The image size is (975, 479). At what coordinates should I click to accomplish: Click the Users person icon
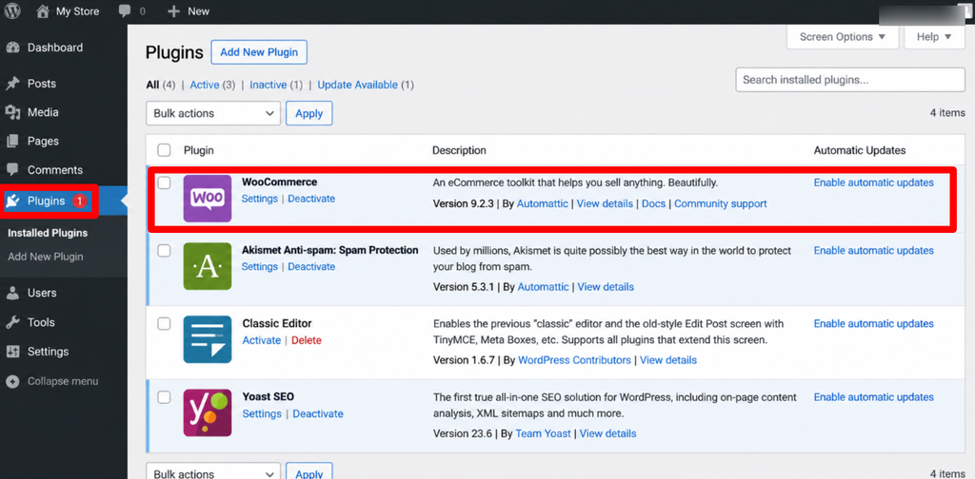(12, 293)
